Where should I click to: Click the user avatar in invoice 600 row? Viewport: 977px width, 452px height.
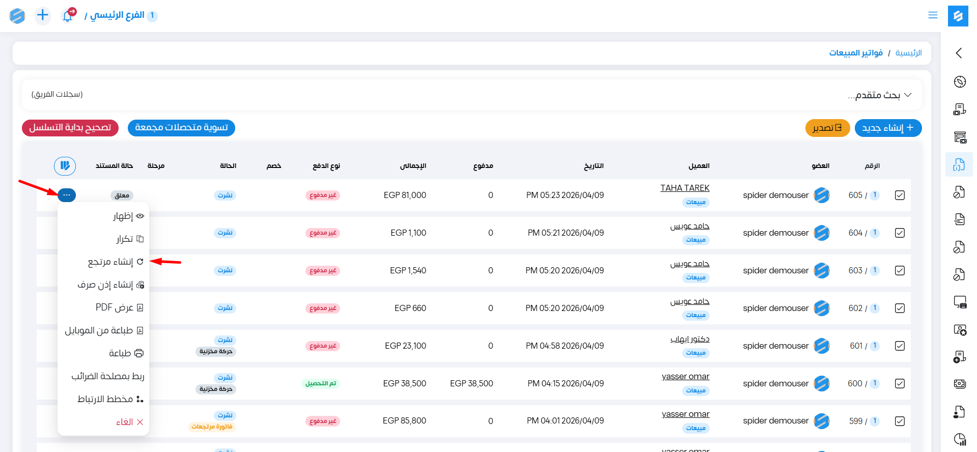pos(822,383)
